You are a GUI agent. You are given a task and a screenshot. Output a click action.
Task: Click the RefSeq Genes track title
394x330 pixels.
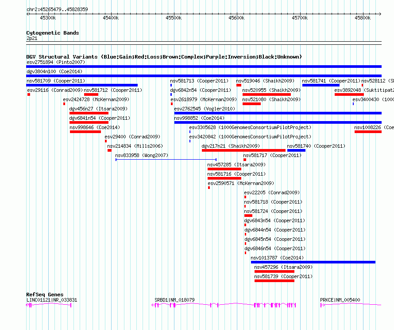[45, 294]
